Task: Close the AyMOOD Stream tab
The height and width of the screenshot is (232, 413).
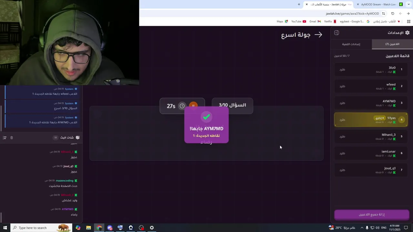Action: coord(358,5)
